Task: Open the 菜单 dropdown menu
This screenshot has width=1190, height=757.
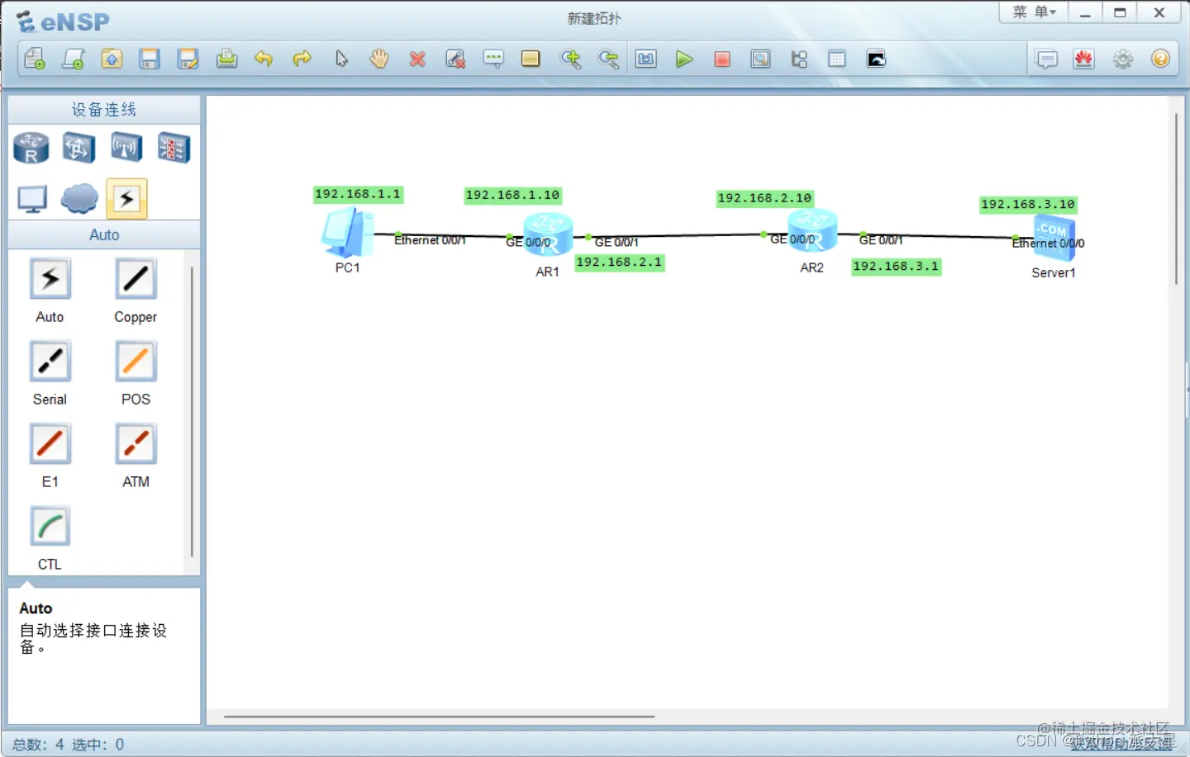Action: coord(1034,12)
